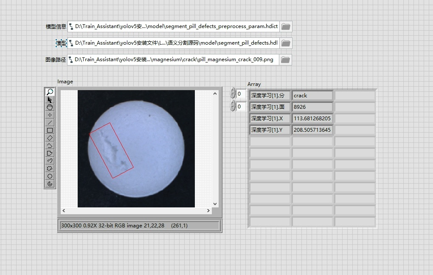Click path type icon in 模型信息 field

click(71, 26)
